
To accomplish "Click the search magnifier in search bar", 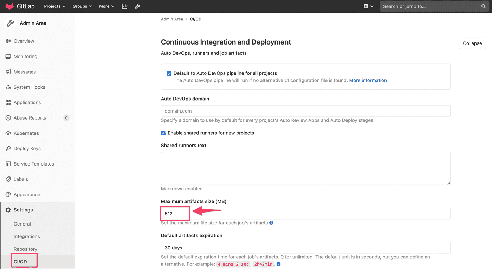I will pyautogui.click(x=484, y=6).
